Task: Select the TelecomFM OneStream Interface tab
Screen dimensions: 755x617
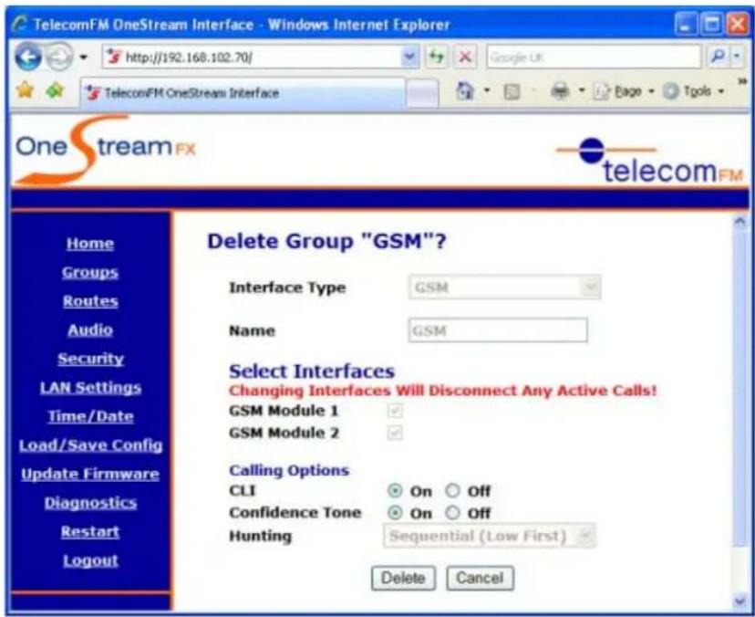Action: coord(243,92)
